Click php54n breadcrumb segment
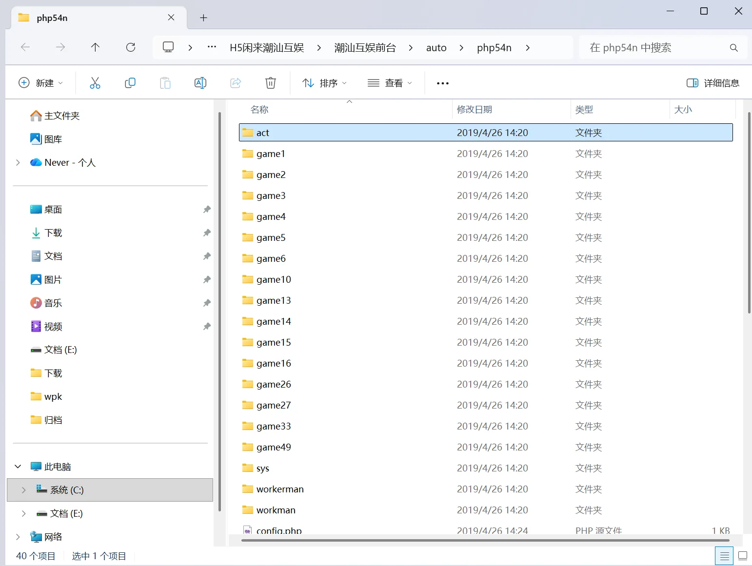752x566 pixels. pyautogui.click(x=494, y=48)
